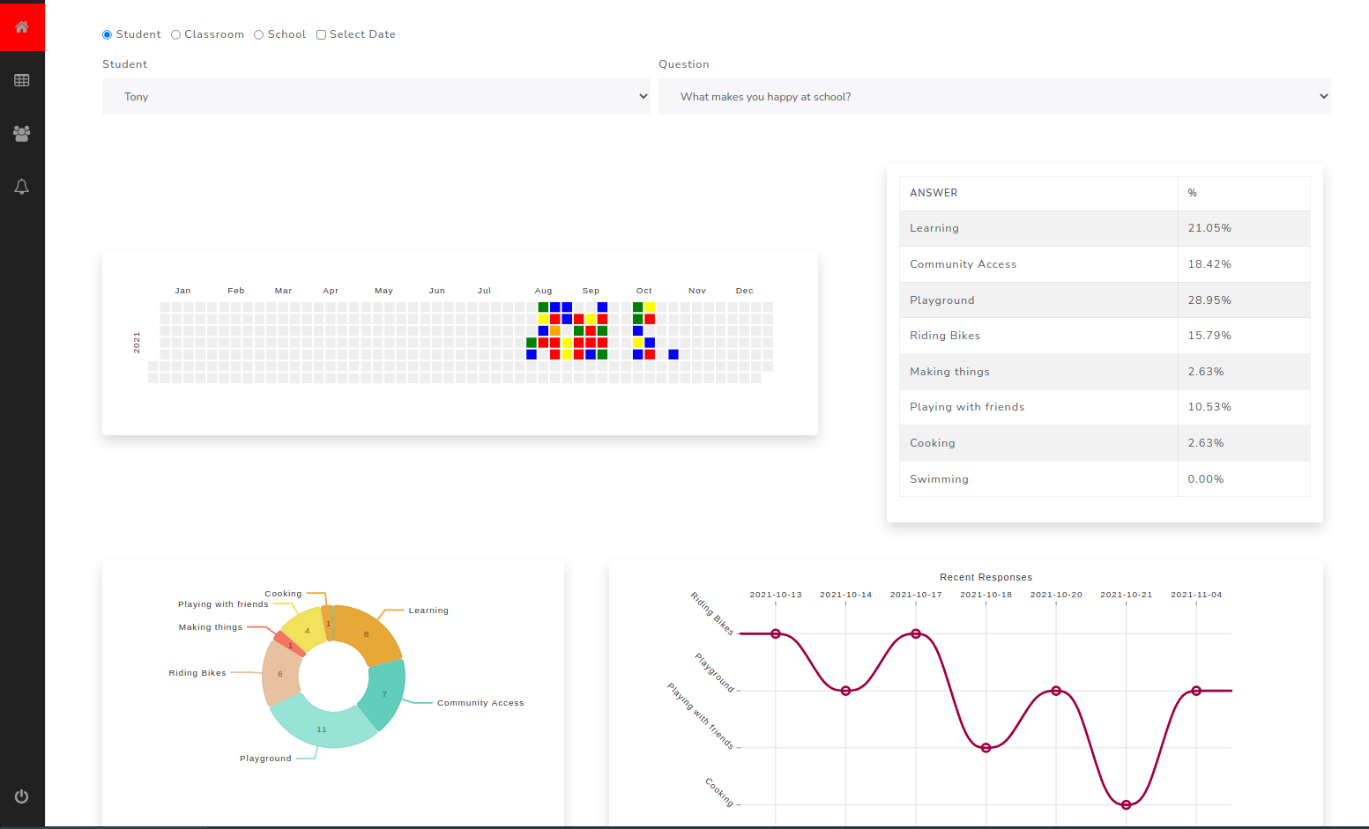Select the Community Access table row
The image size is (1369, 829).
pos(1105,264)
